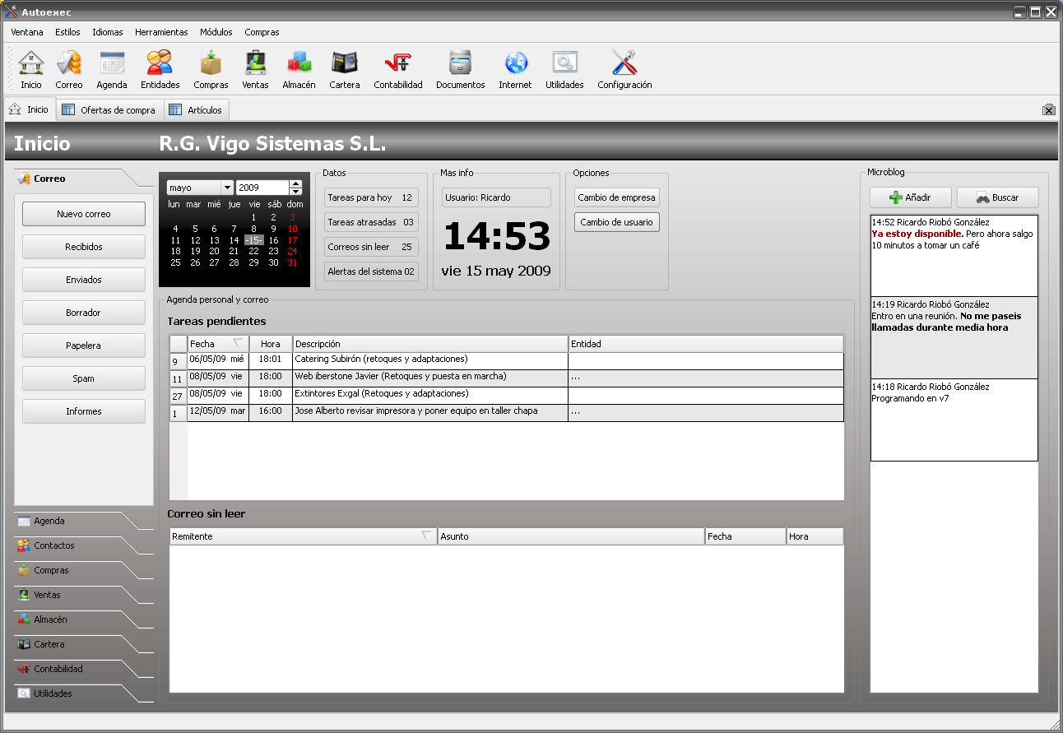1063x733 pixels.
Task: Click Tareas atrasadas 03
Action: point(371,222)
